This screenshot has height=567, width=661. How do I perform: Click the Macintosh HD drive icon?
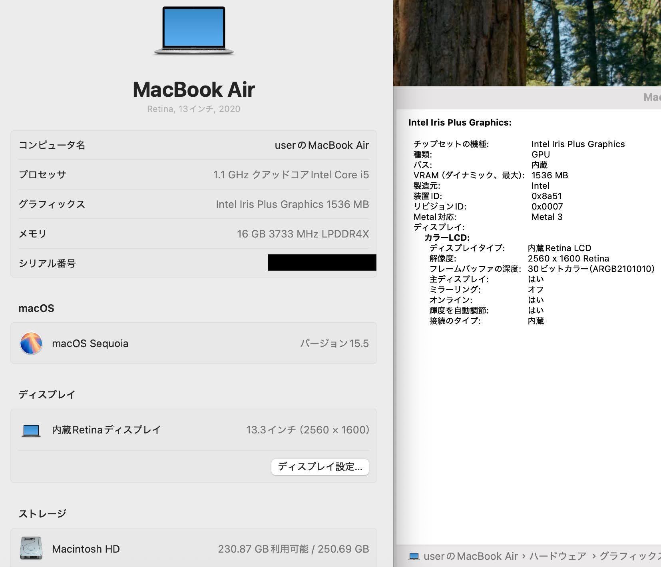point(31,549)
